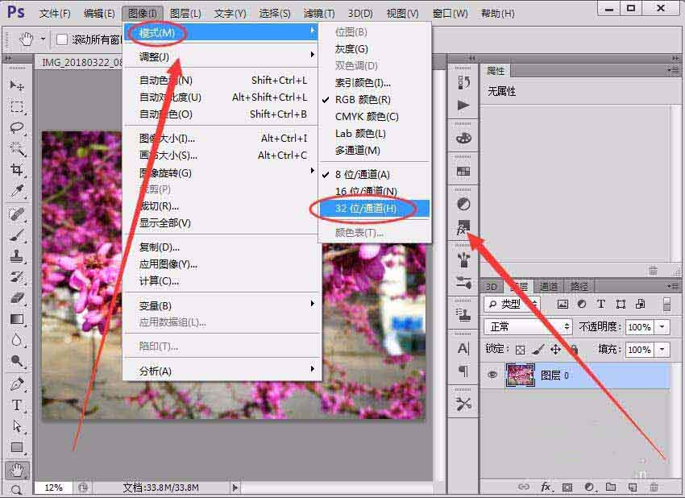The image size is (685, 498).
Task: Open the 滤镜 menu
Action: (317, 13)
